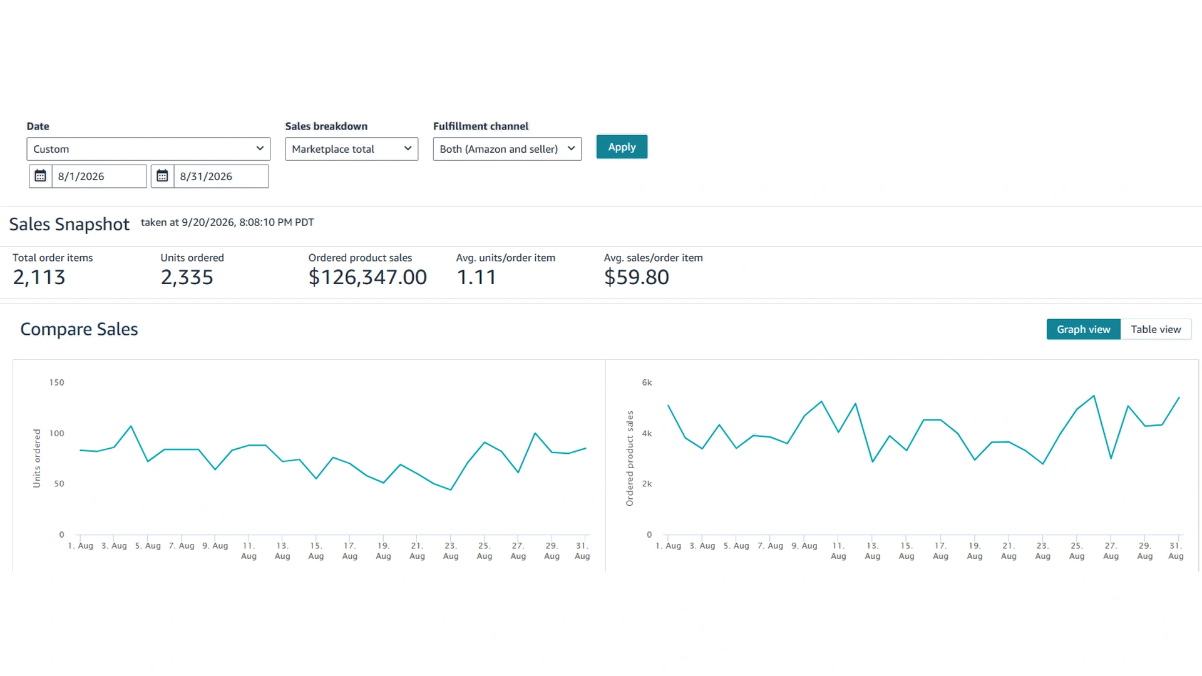The image size is (1202, 676).
Task: Click the 100 label on units chart
Action: [x=57, y=433]
